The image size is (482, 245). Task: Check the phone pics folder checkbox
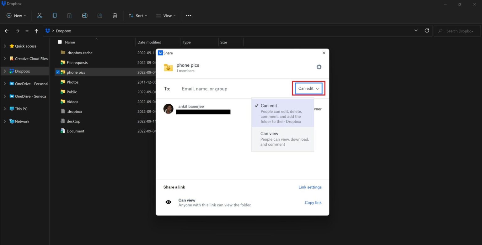click(x=58, y=72)
